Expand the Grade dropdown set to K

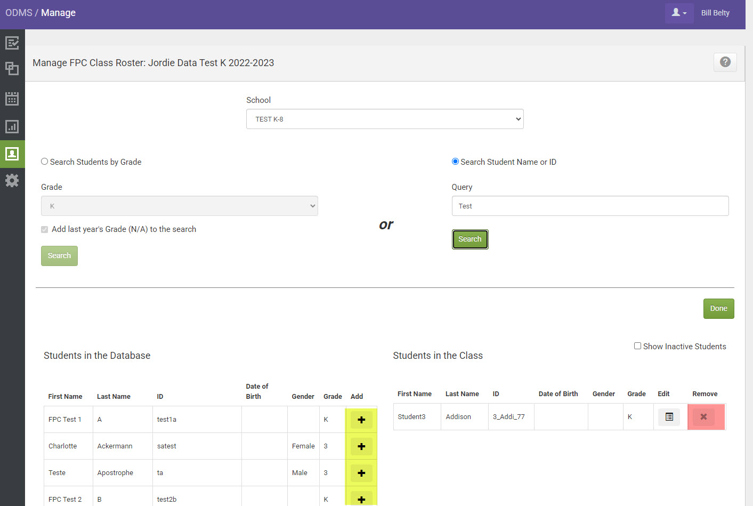180,206
